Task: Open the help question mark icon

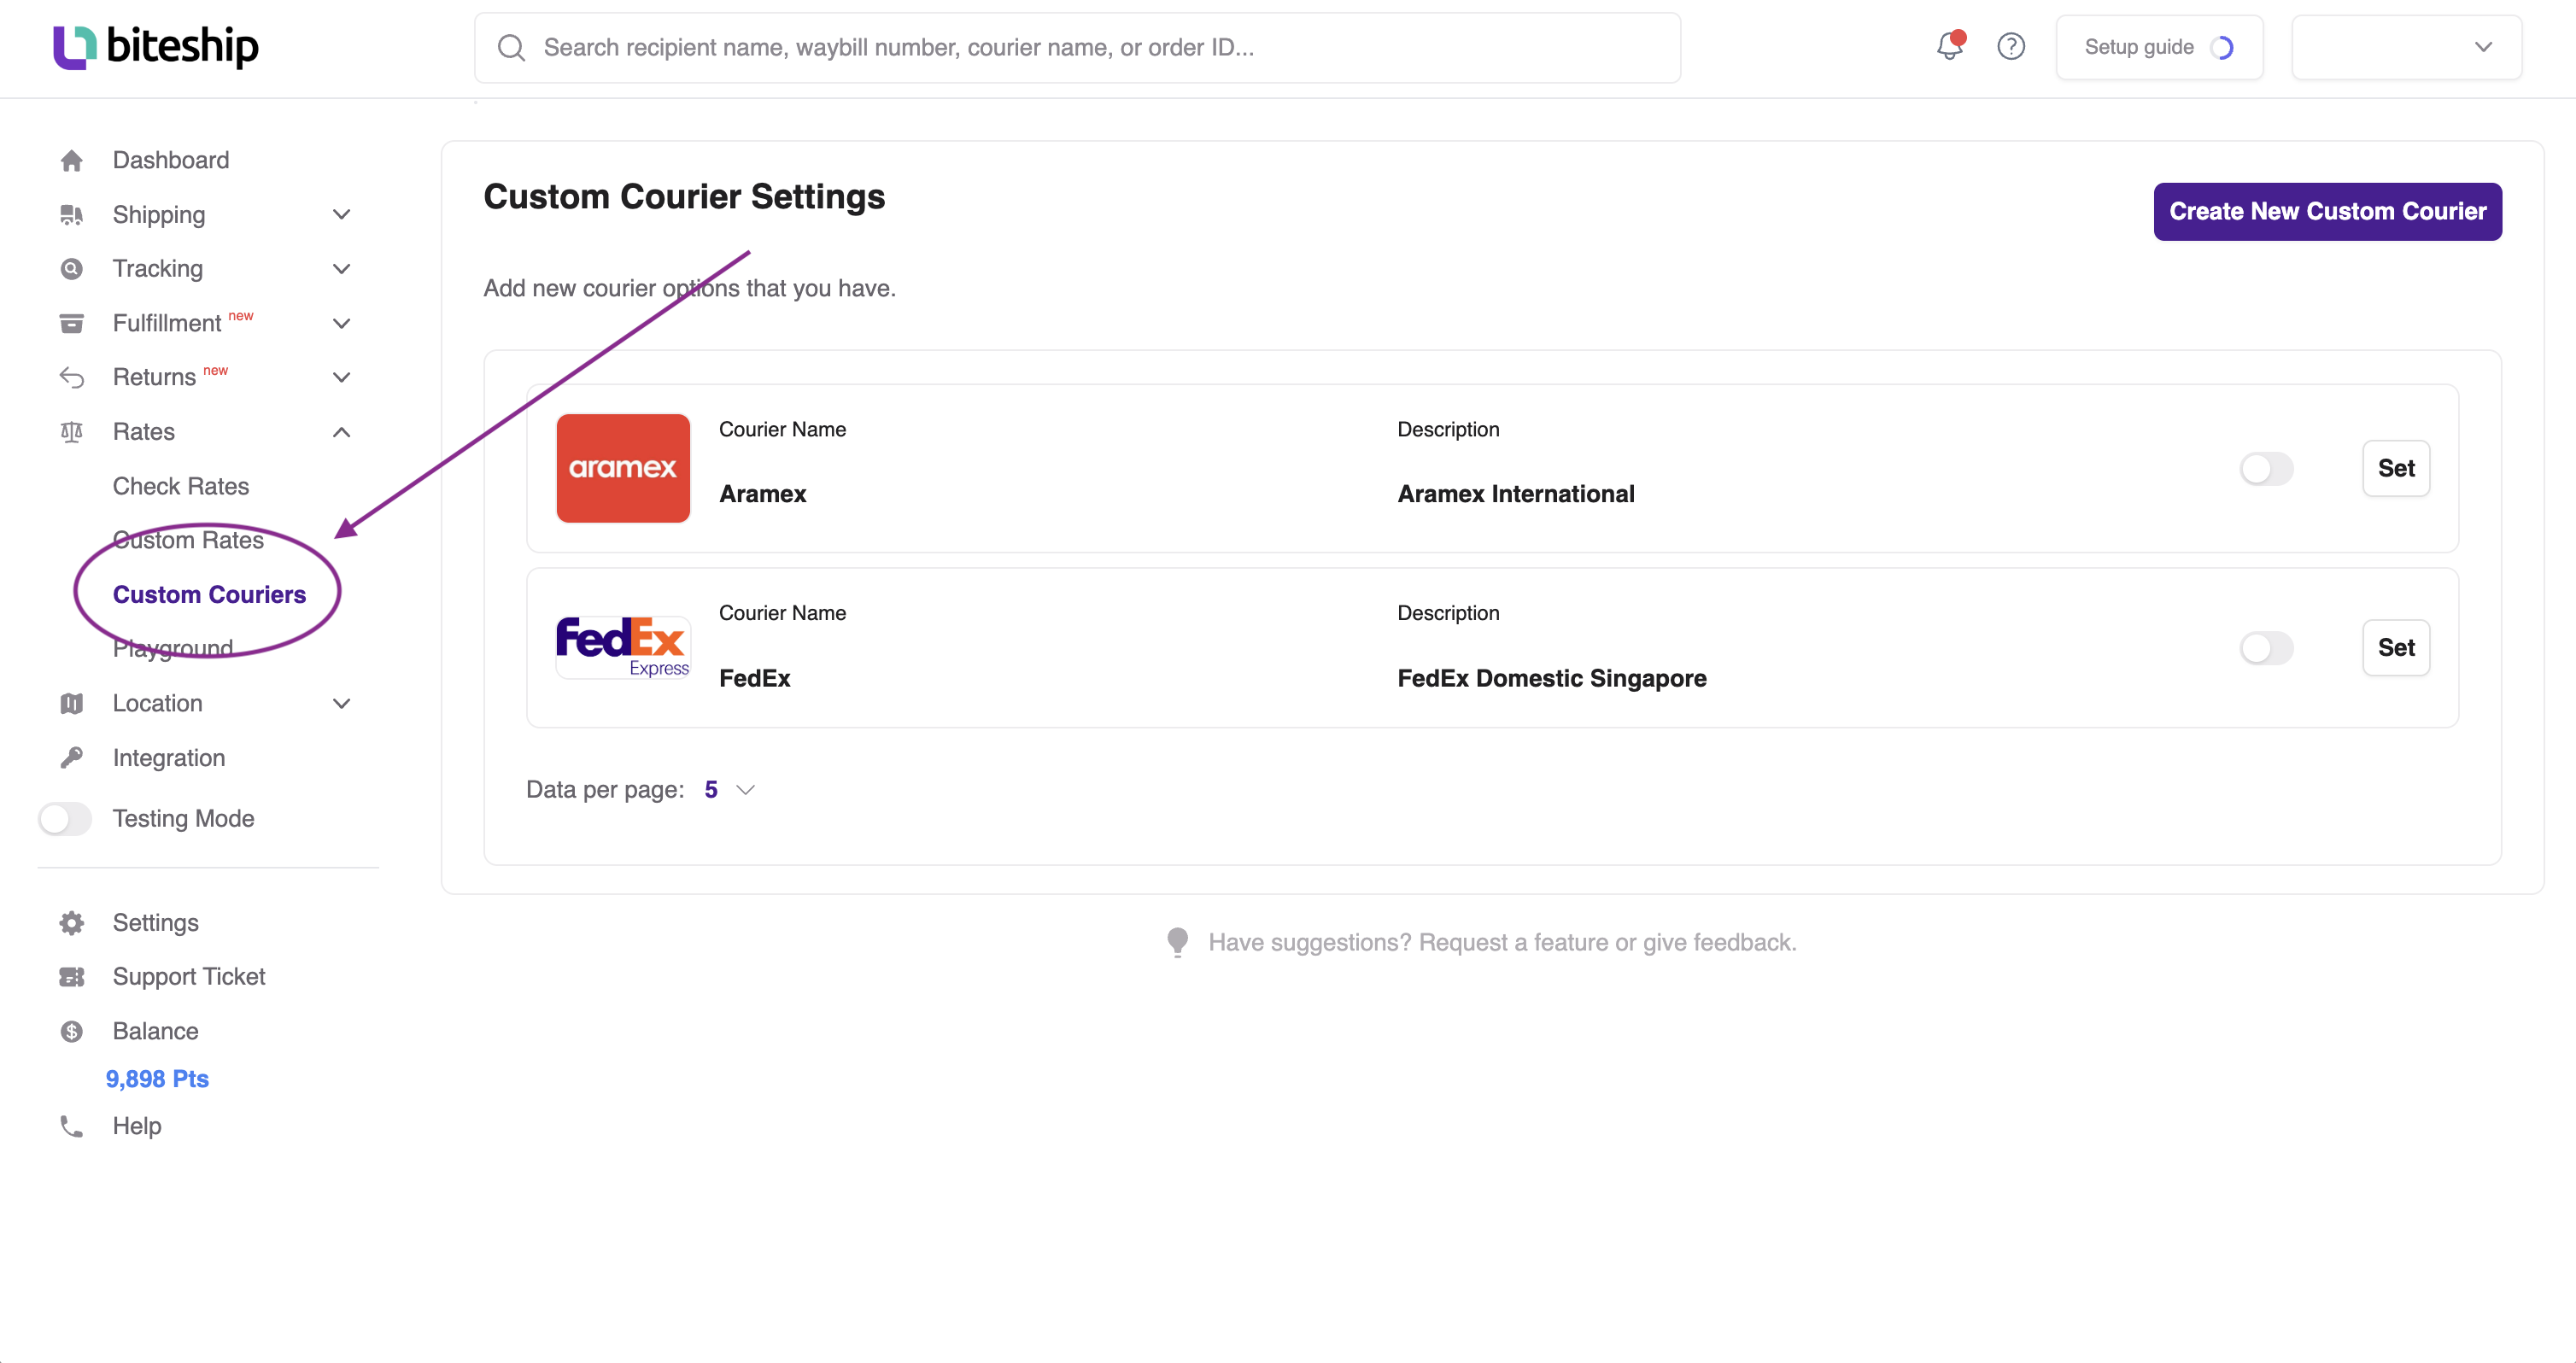Action: [x=2011, y=47]
